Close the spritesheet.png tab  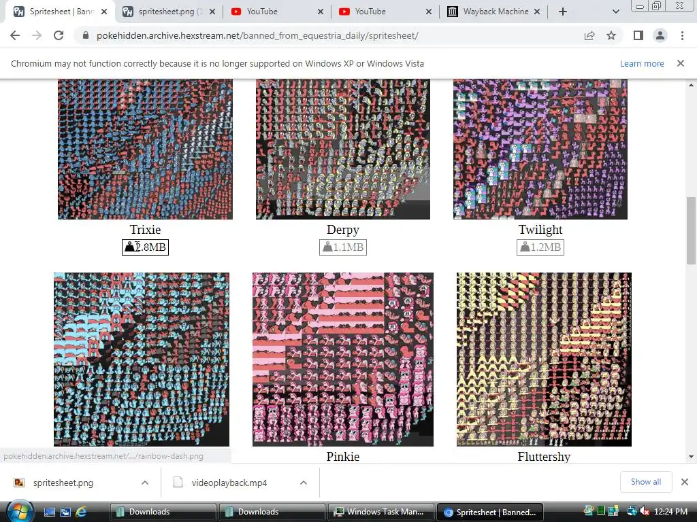click(x=212, y=12)
